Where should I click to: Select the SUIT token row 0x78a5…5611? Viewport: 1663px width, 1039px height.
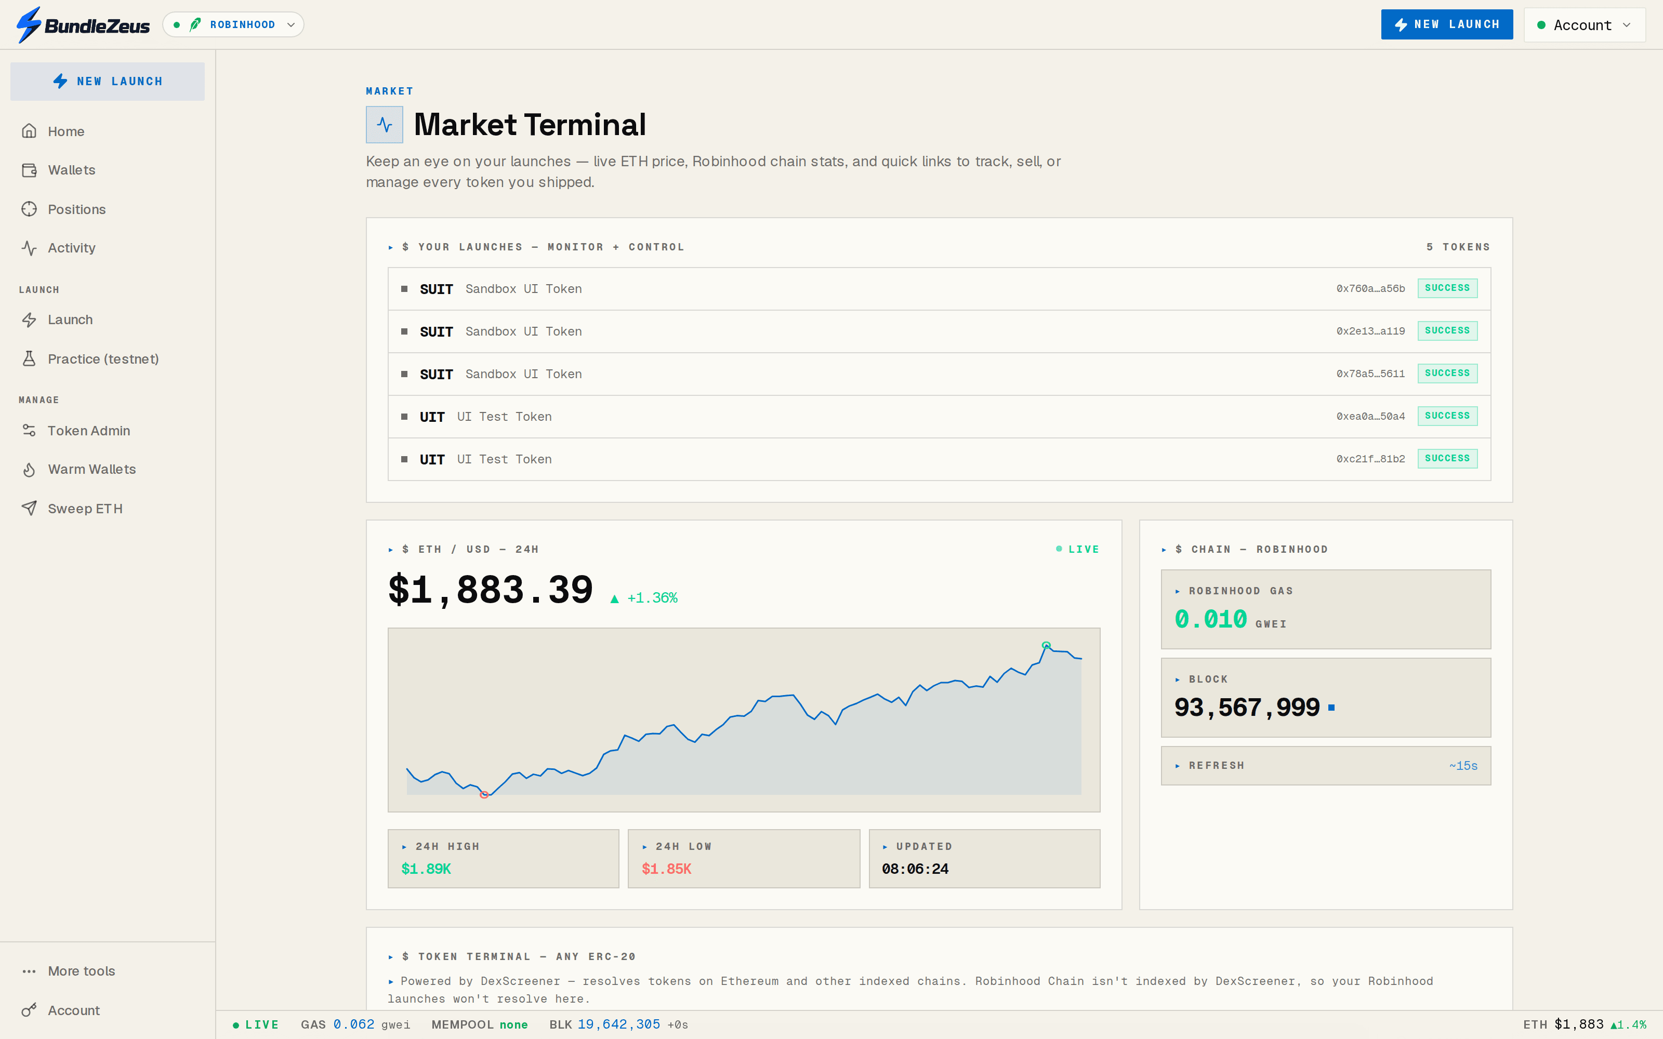[939, 374]
